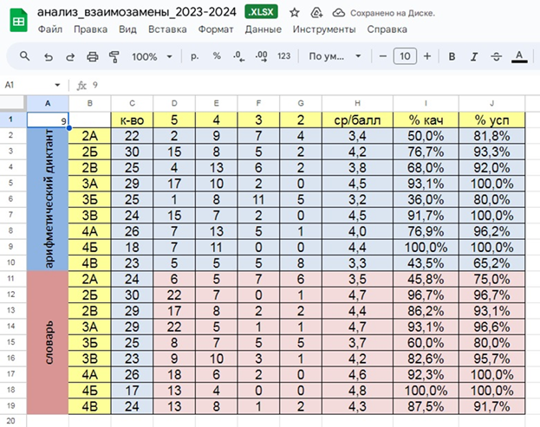Click the font size input field
Image resolution: width=540 pixels, height=427 pixels.
404,56
